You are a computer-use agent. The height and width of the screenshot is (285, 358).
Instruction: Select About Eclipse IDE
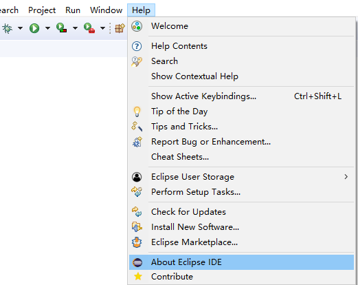click(241, 262)
